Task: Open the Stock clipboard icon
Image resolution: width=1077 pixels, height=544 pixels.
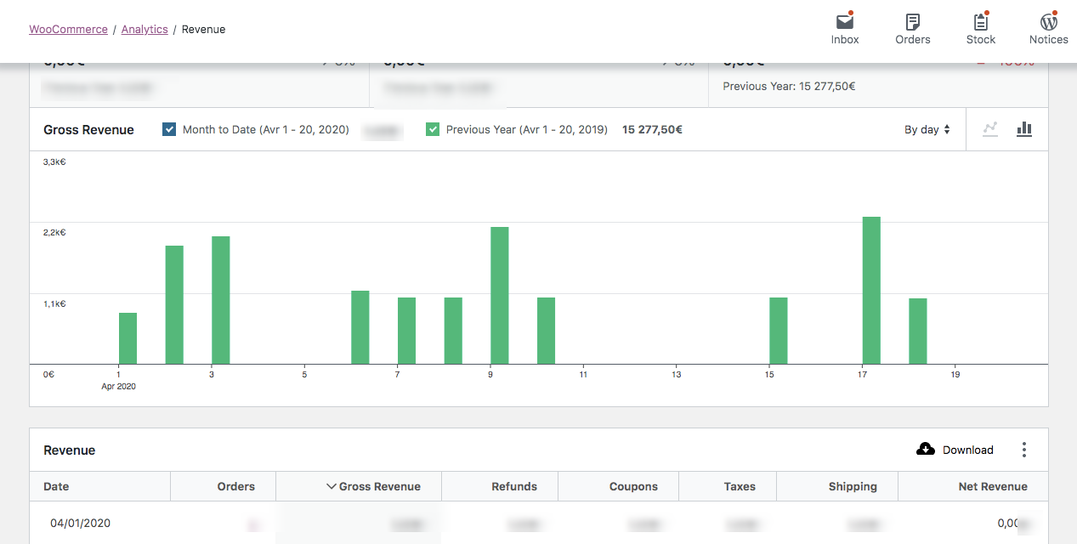Action: 980,22
